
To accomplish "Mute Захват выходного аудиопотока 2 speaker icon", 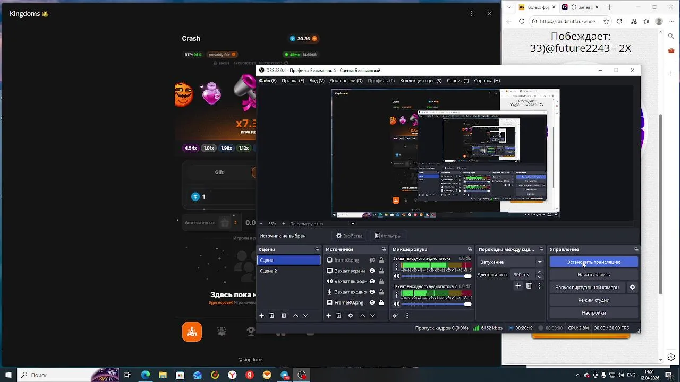I will click(x=396, y=304).
